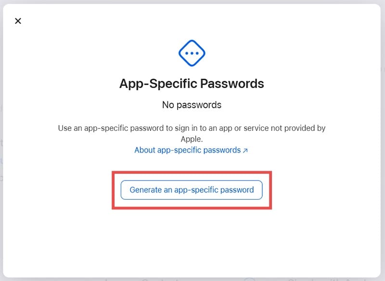
Task: Click the faded circle icon beneath the dialog
Action: (x=249, y=279)
